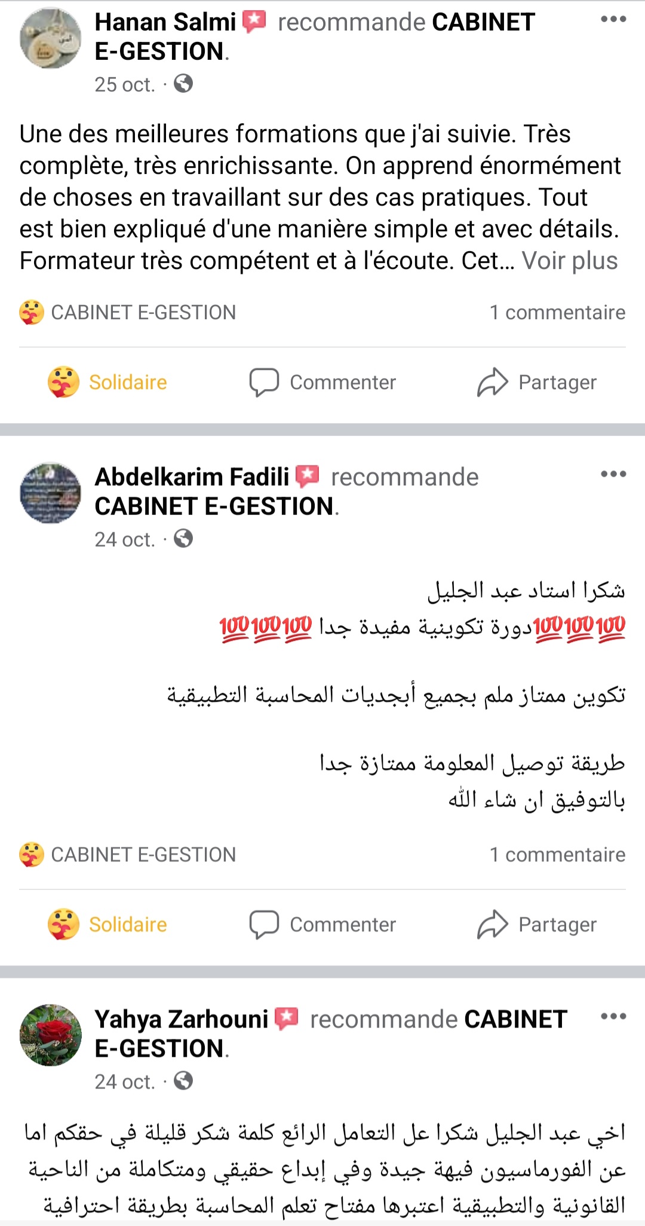Viewport: 645px width, 1226px height.
Task: View 1 commentaire on Hanan Salmi's post
Action: 557,312
